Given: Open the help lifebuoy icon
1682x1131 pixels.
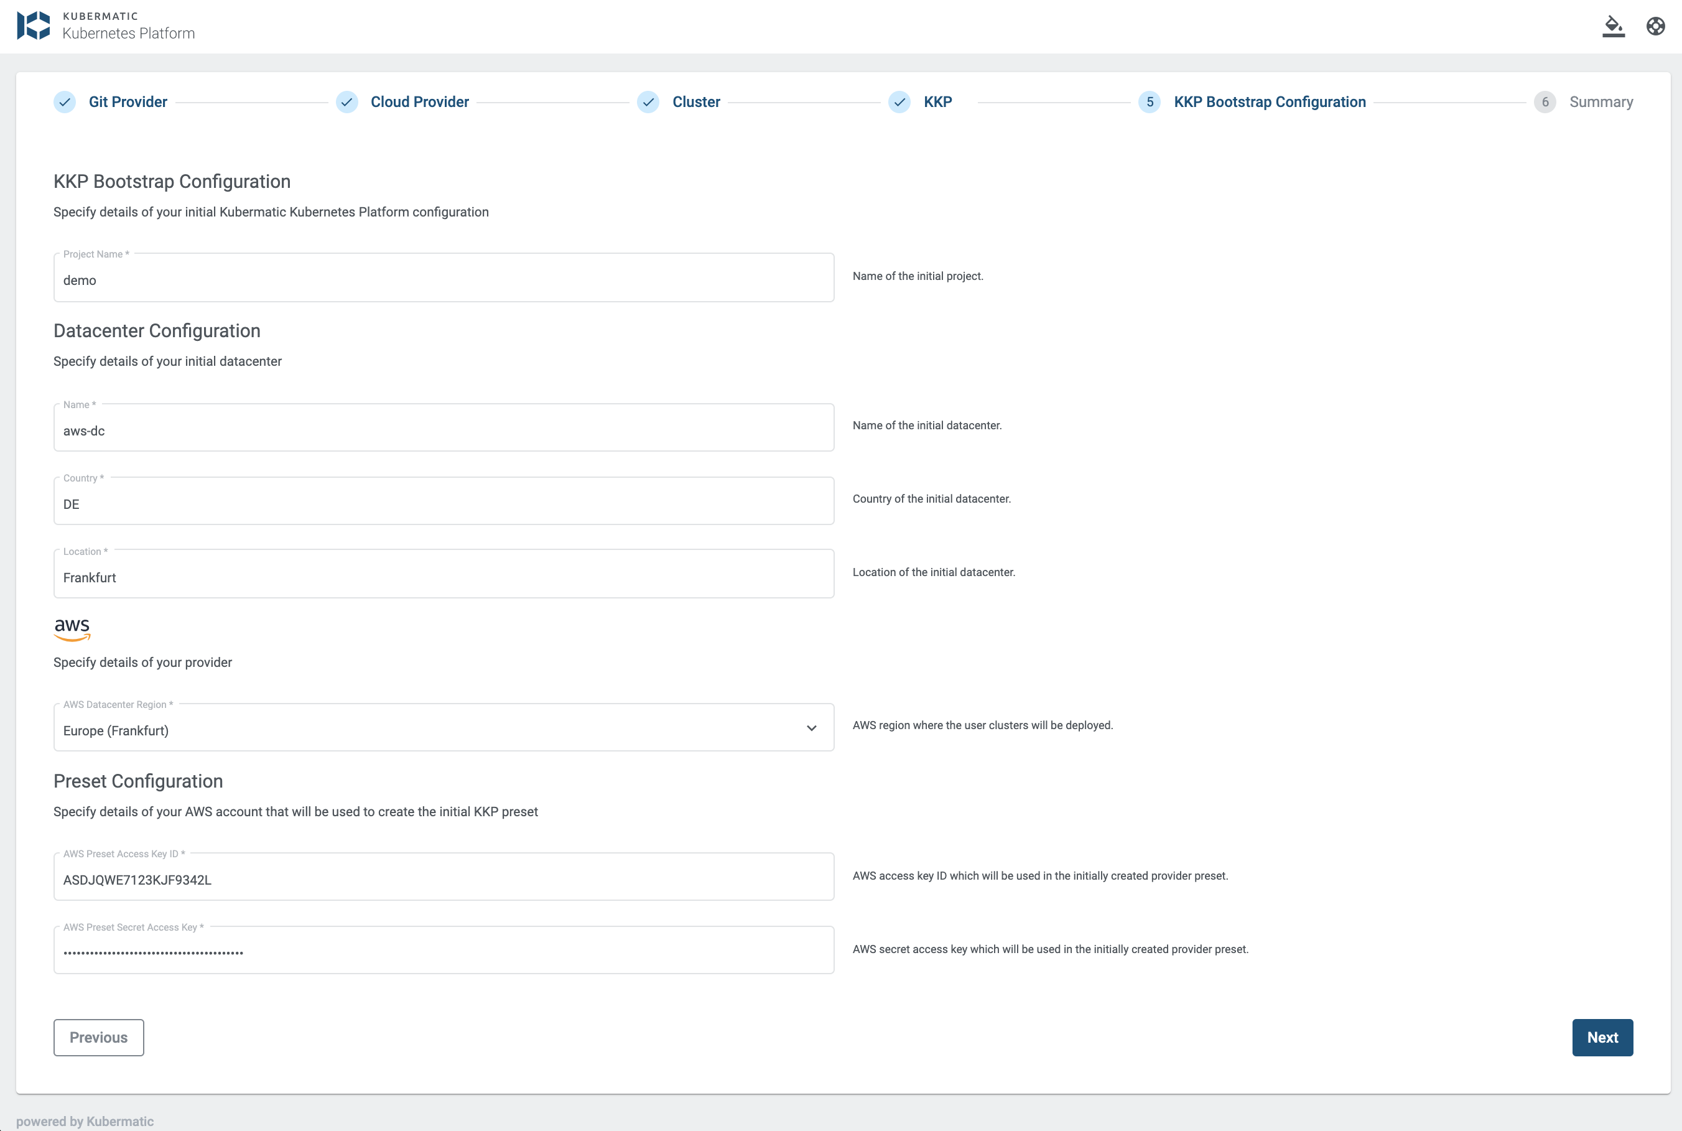Looking at the screenshot, I should [x=1655, y=26].
